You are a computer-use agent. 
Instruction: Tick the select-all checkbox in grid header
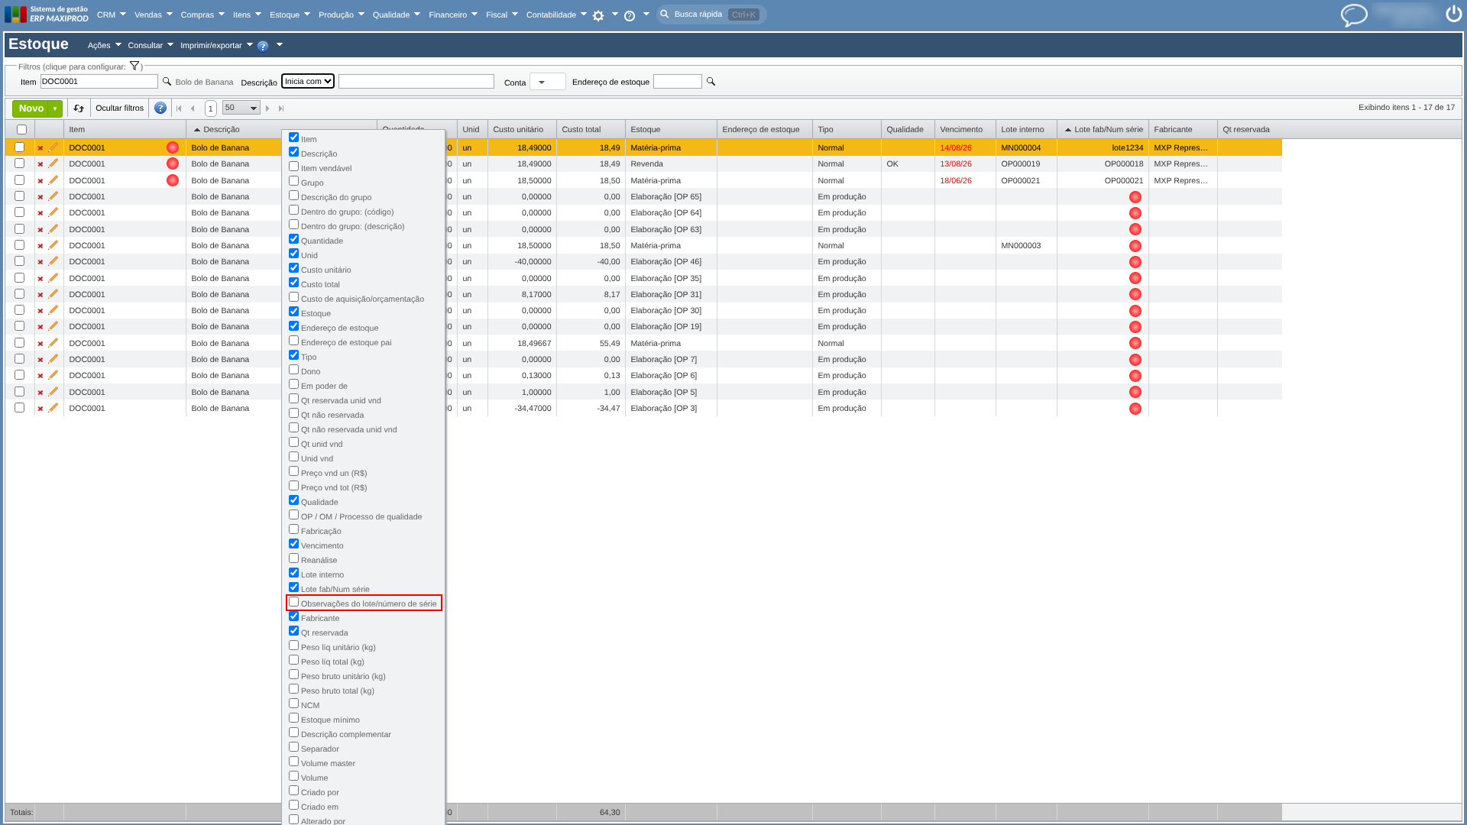[x=21, y=129]
